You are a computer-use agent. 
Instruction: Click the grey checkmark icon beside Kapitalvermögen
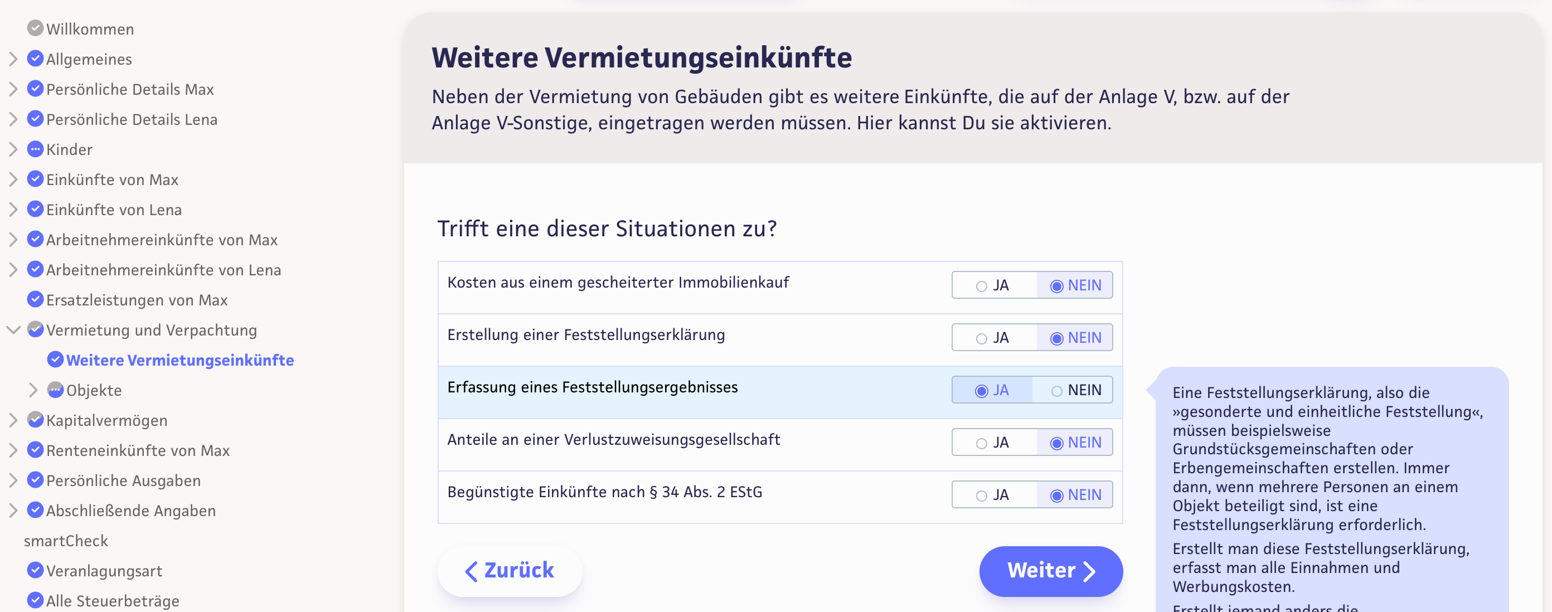36,419
